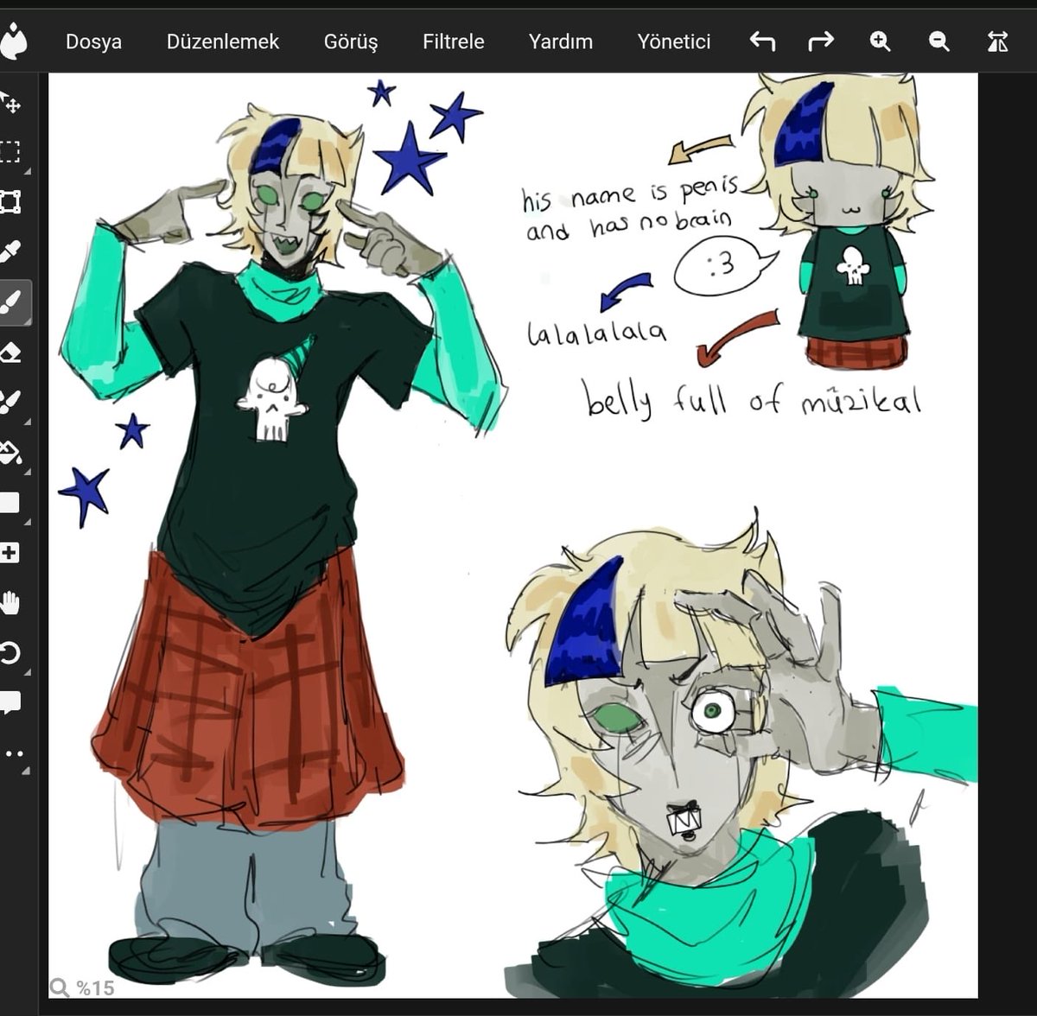
Task: Choose the Eraser tool
Action: [10, 352]
